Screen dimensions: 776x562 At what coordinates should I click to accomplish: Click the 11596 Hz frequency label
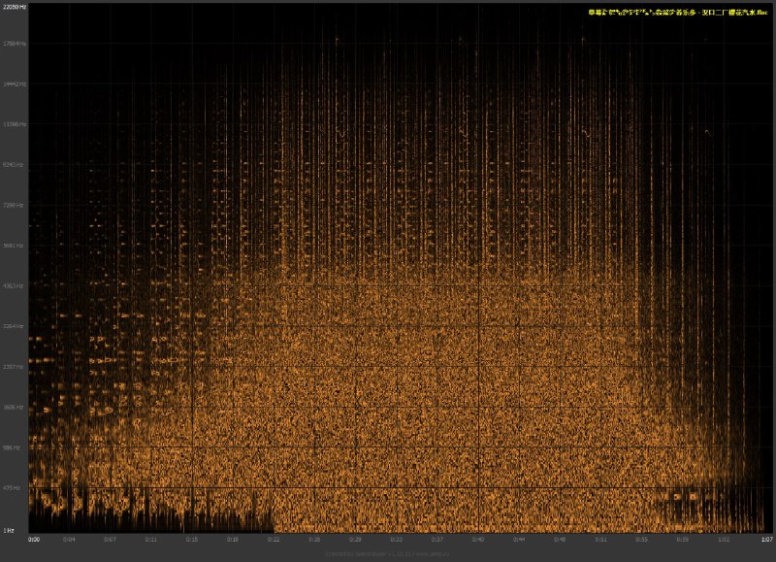coord(14,124)
